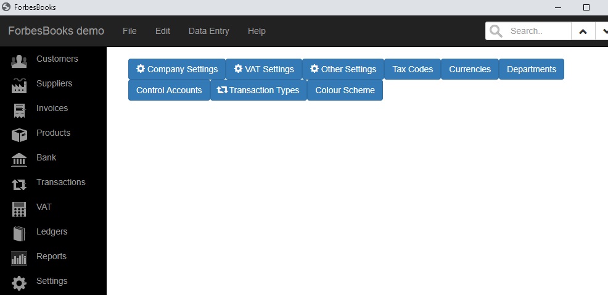Click the up chevron next to search
The width and height of the screenshot is (608, 295).
click(x=583, y=31)
